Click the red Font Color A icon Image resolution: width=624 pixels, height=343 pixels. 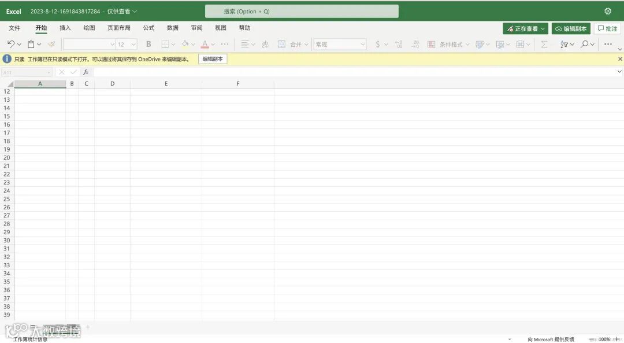[x=205, y=44]
